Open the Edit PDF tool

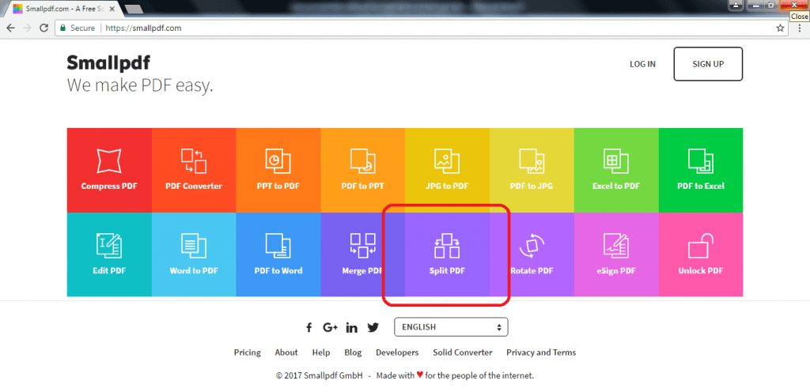[109, 254]
